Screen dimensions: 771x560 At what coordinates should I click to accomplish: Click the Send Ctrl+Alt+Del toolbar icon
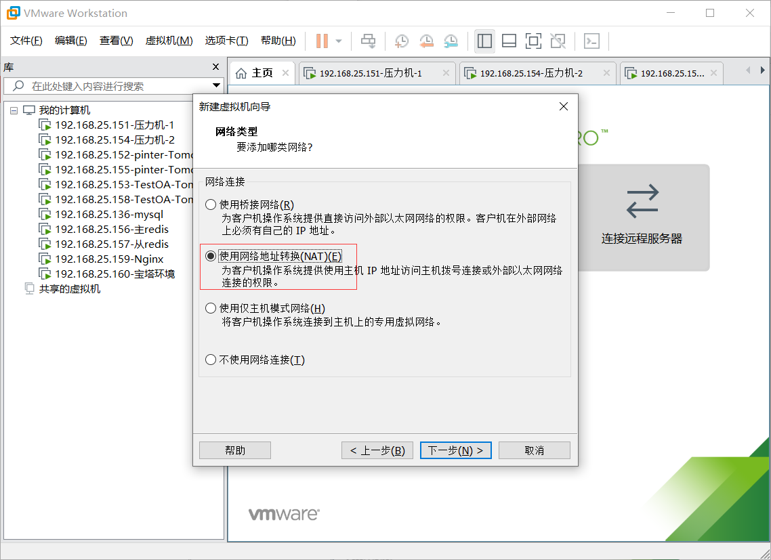[369, 41]
